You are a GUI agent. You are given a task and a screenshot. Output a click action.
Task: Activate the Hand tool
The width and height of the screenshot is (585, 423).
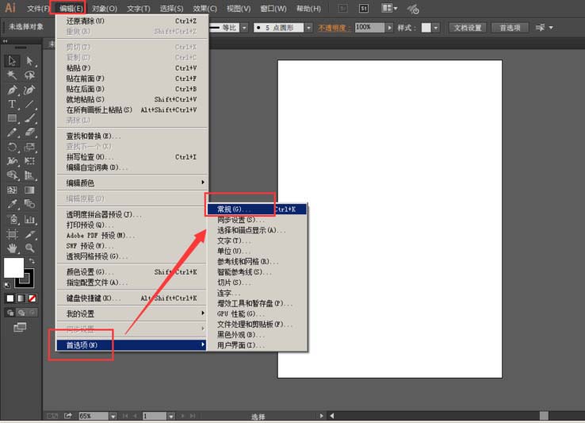[13, 248]
